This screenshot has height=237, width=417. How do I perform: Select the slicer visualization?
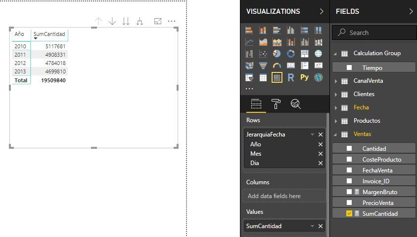pyautogui.click(x=249, y=77)
